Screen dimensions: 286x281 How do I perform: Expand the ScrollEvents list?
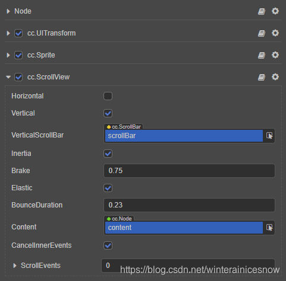(14, 266)
